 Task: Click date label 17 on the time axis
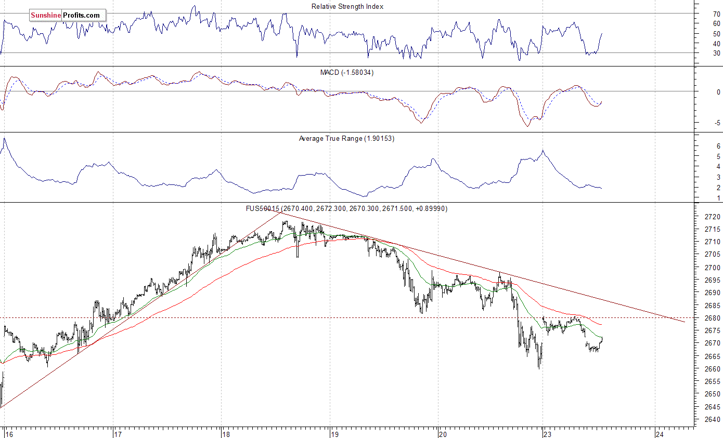click(118, 433)
